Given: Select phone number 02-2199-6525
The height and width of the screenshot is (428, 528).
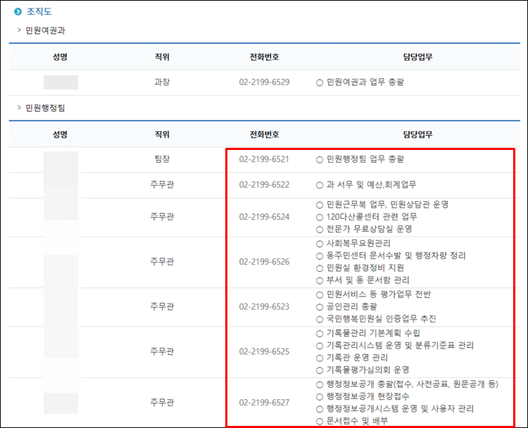Looking at the screenshot, I should (264, 352).
